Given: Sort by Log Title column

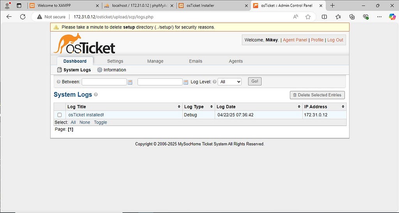Looking at the screenshot, I should coord(124,107).
